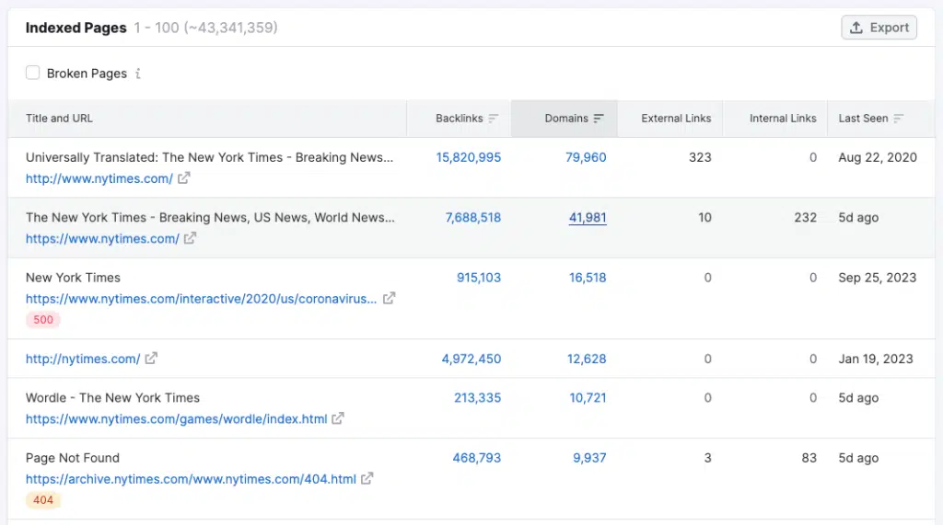Open the 4,972,450 backlinks value
The image size is (943, 525).
[471, 359]
